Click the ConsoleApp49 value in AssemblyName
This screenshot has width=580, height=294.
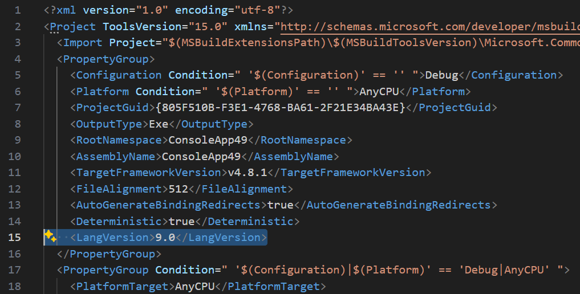[201, 156]
